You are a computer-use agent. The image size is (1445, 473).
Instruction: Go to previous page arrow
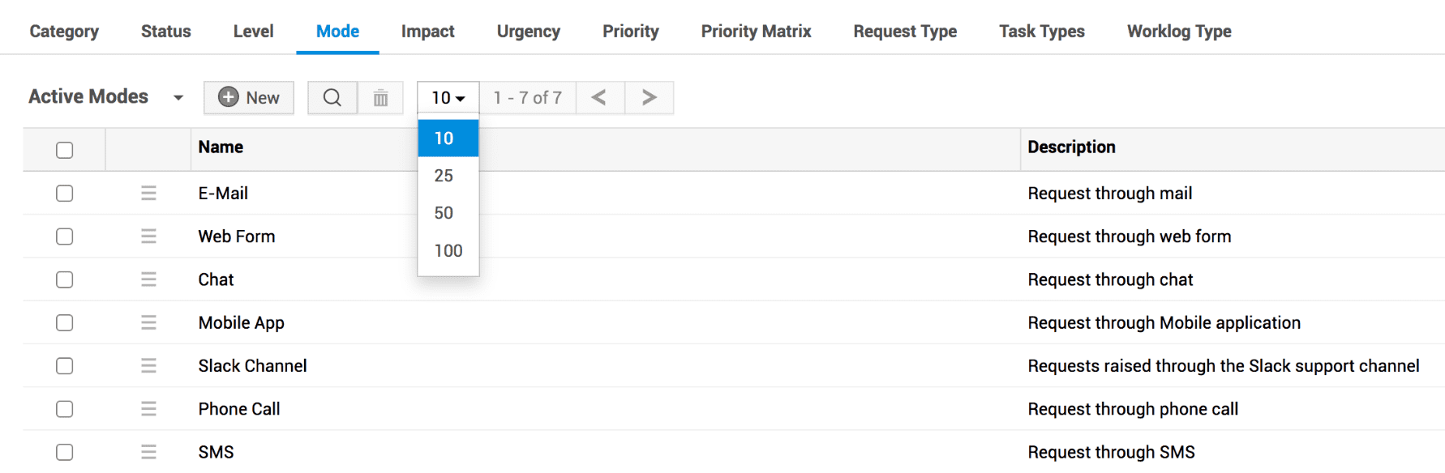pos(599,98)
